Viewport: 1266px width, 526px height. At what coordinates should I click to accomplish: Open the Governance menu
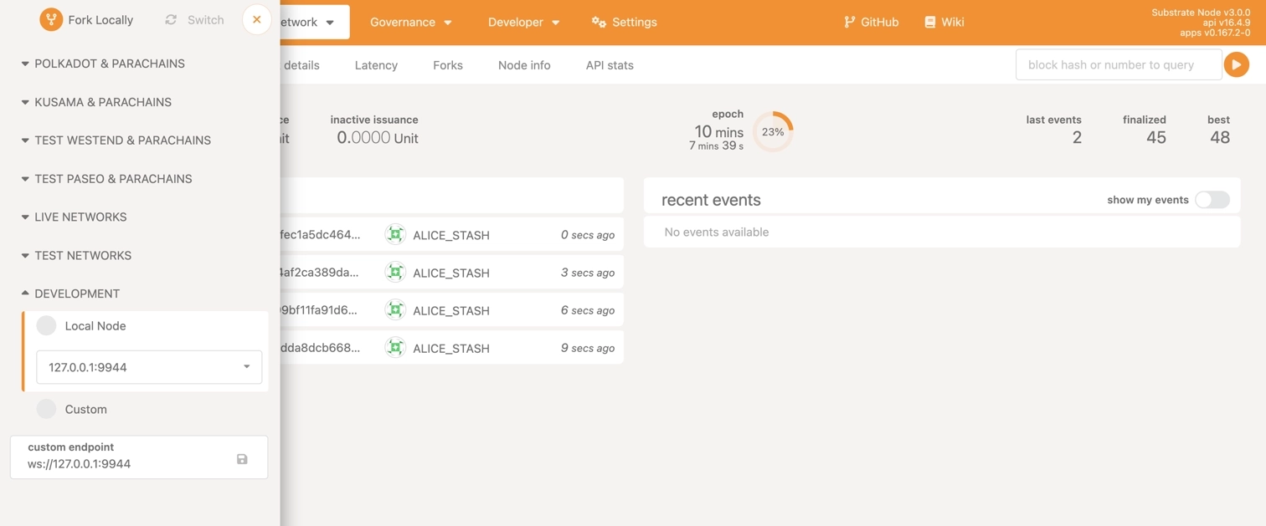click(x=410, y=22)
